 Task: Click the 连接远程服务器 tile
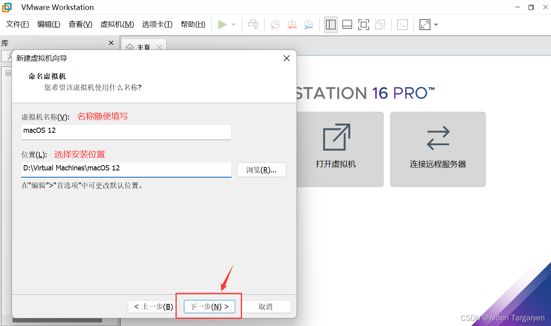pyautogui.click(x=438, y=149)
